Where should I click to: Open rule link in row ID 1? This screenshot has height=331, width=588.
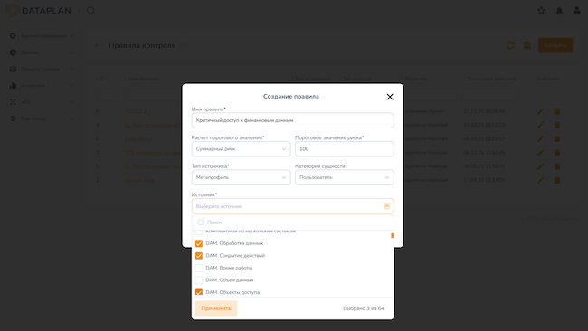coord(153,153)
